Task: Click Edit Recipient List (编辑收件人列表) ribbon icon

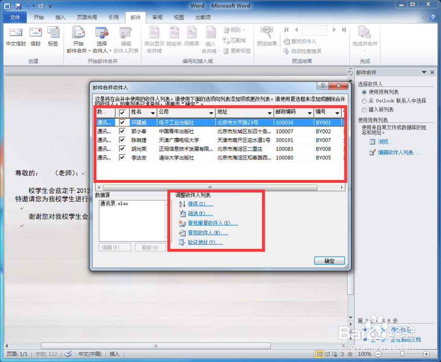Action: point(126,39)
